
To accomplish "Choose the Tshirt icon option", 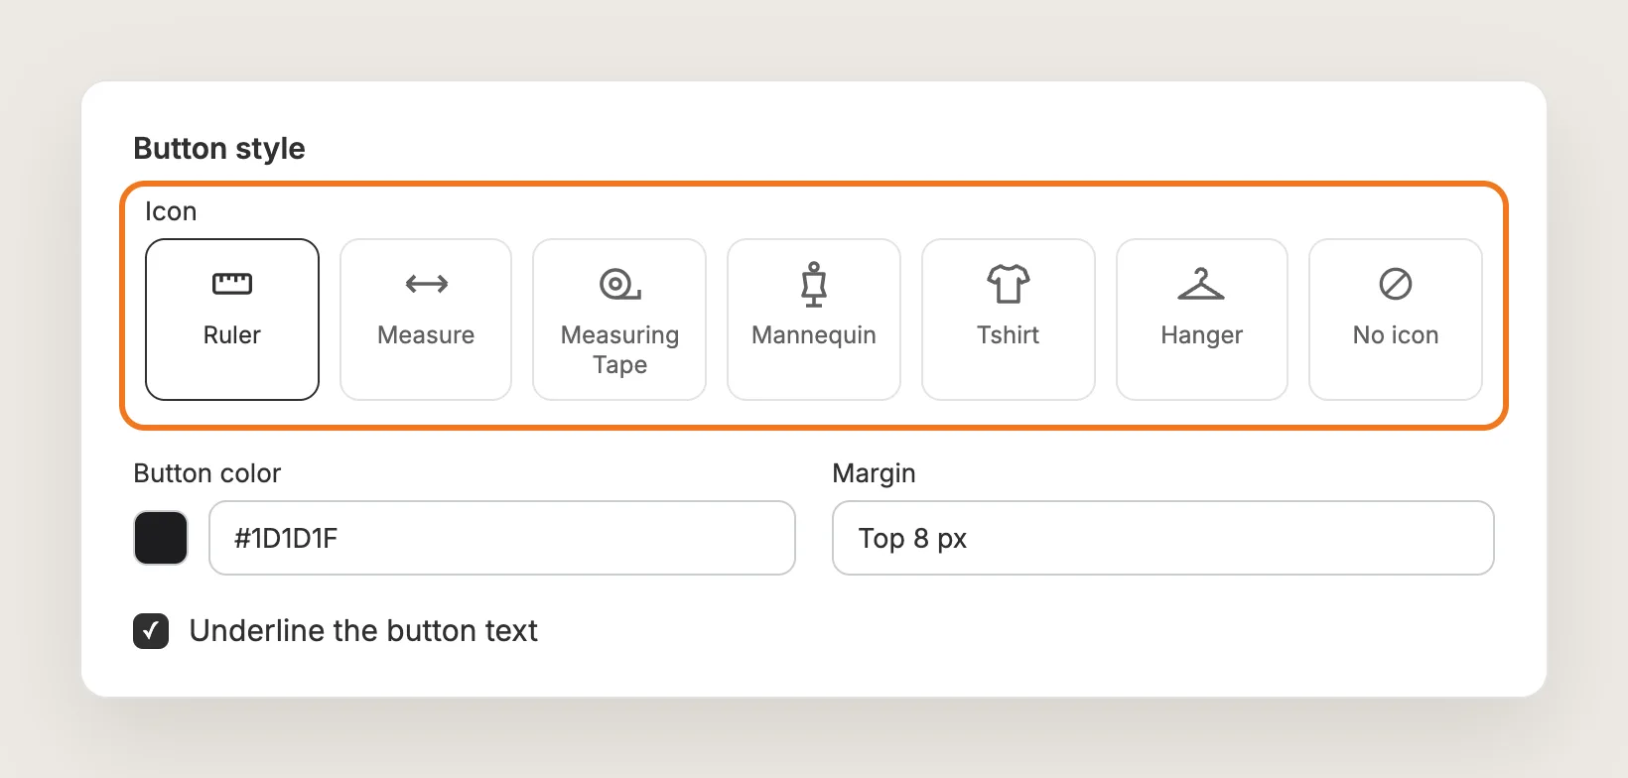I will tap(1009, 320).
